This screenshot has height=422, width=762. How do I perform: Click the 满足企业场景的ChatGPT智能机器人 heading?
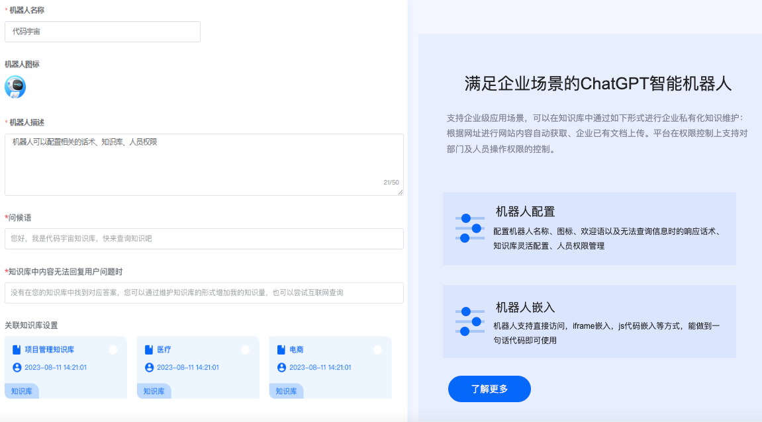coord(598,83)
